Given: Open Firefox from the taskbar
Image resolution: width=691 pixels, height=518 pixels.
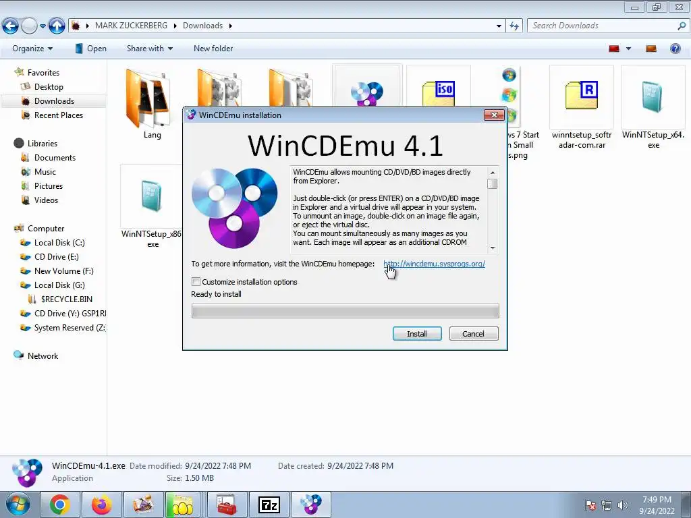Looking at the screenshot, I should point(102,505).
